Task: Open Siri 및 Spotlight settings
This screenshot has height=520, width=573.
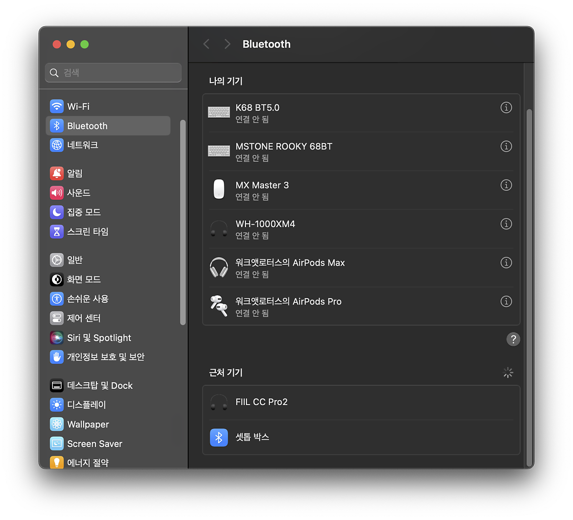Action: (x=108, y=338)
